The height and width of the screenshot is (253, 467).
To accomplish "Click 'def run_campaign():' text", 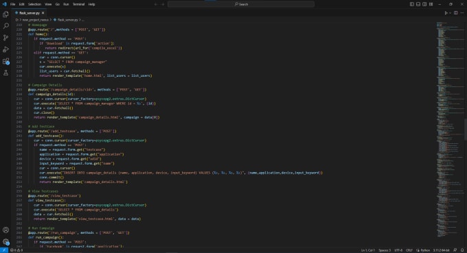I will [46, 237].
